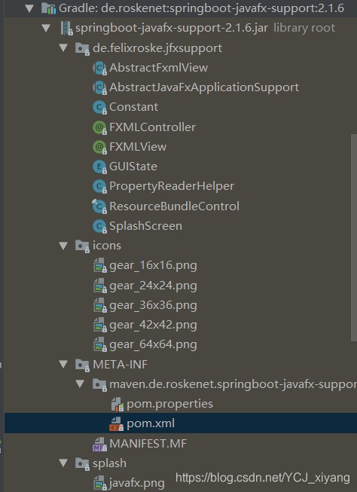Image resolution: width=357 pixels, height=492 pixels.
Task: Open the gear_64x64.png file
Action: click(x=153, y=345)
